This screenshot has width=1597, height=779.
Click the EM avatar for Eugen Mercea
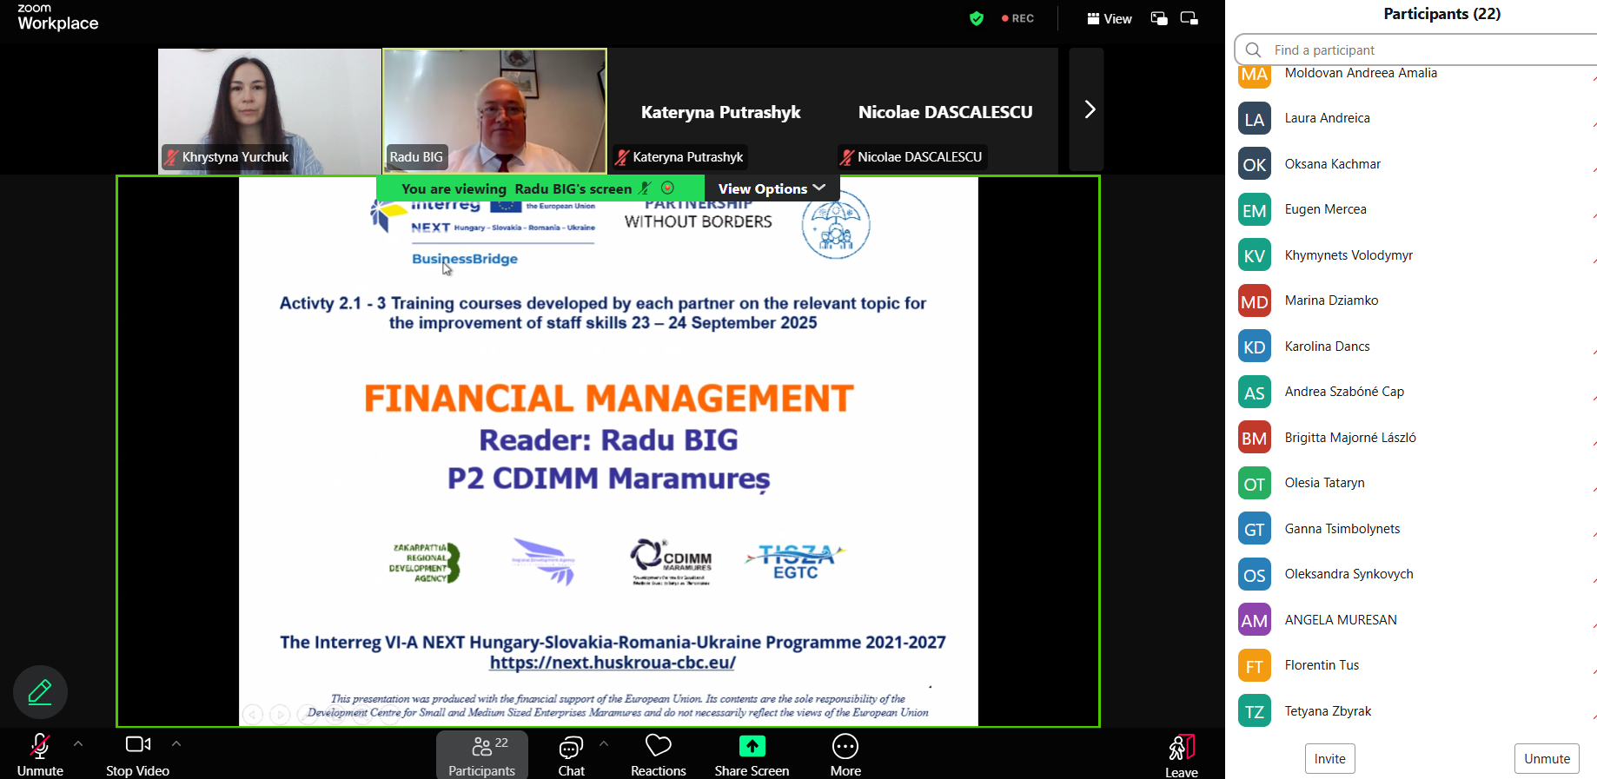click(x=1255, y=210)
